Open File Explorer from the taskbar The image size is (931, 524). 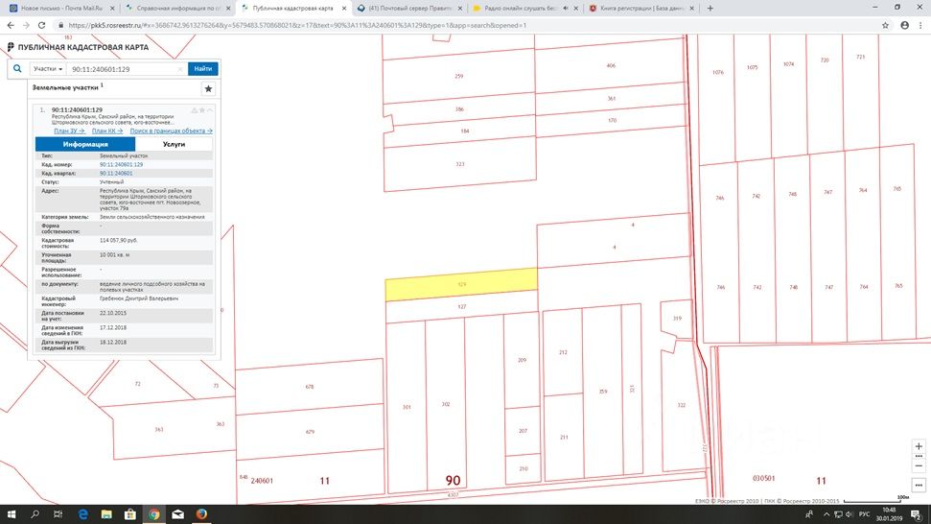pyautogui.click(x=106, y=514)
